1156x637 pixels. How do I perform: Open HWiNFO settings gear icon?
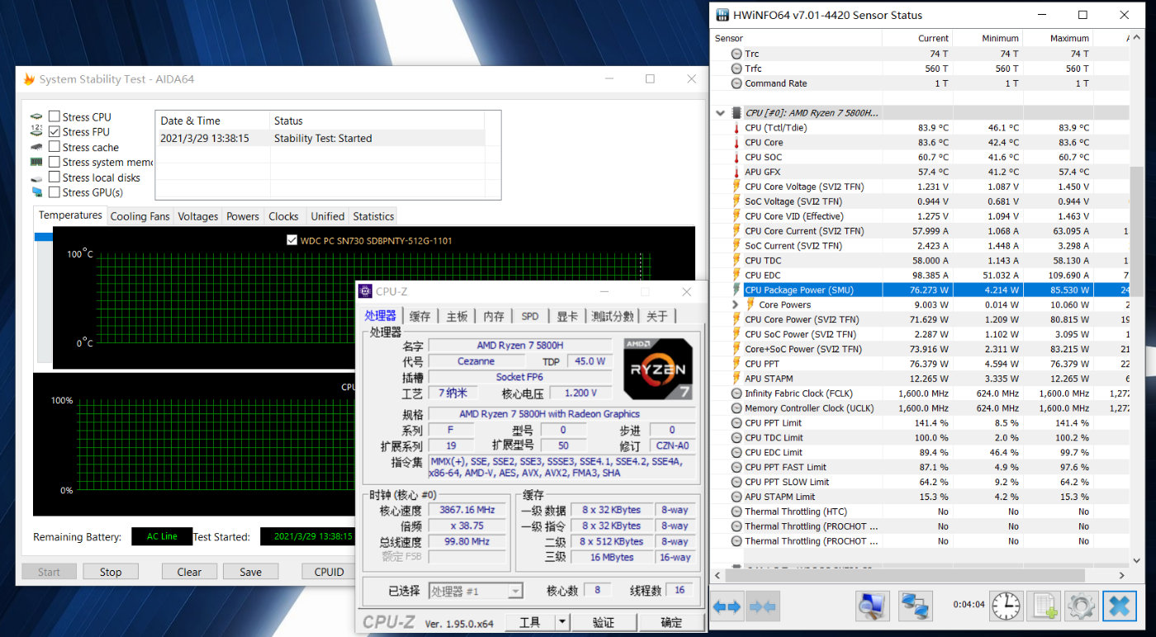point(1081,606)
